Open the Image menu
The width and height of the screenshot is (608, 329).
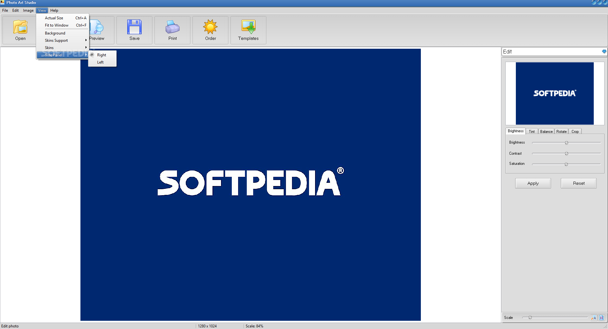point(28,10)
